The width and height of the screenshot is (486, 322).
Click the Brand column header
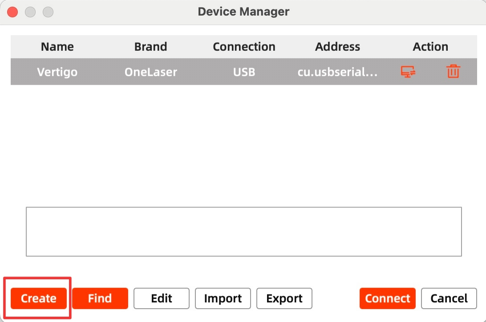pos(151,47)
